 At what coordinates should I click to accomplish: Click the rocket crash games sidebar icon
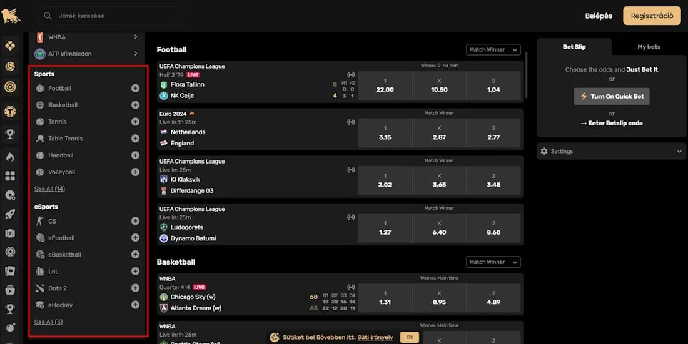(10, 214)
